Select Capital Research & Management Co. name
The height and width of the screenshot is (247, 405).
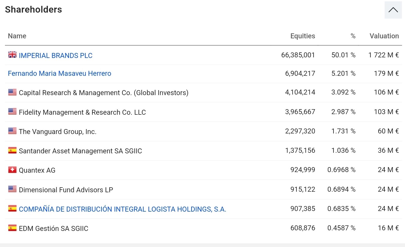pos(104,93)
